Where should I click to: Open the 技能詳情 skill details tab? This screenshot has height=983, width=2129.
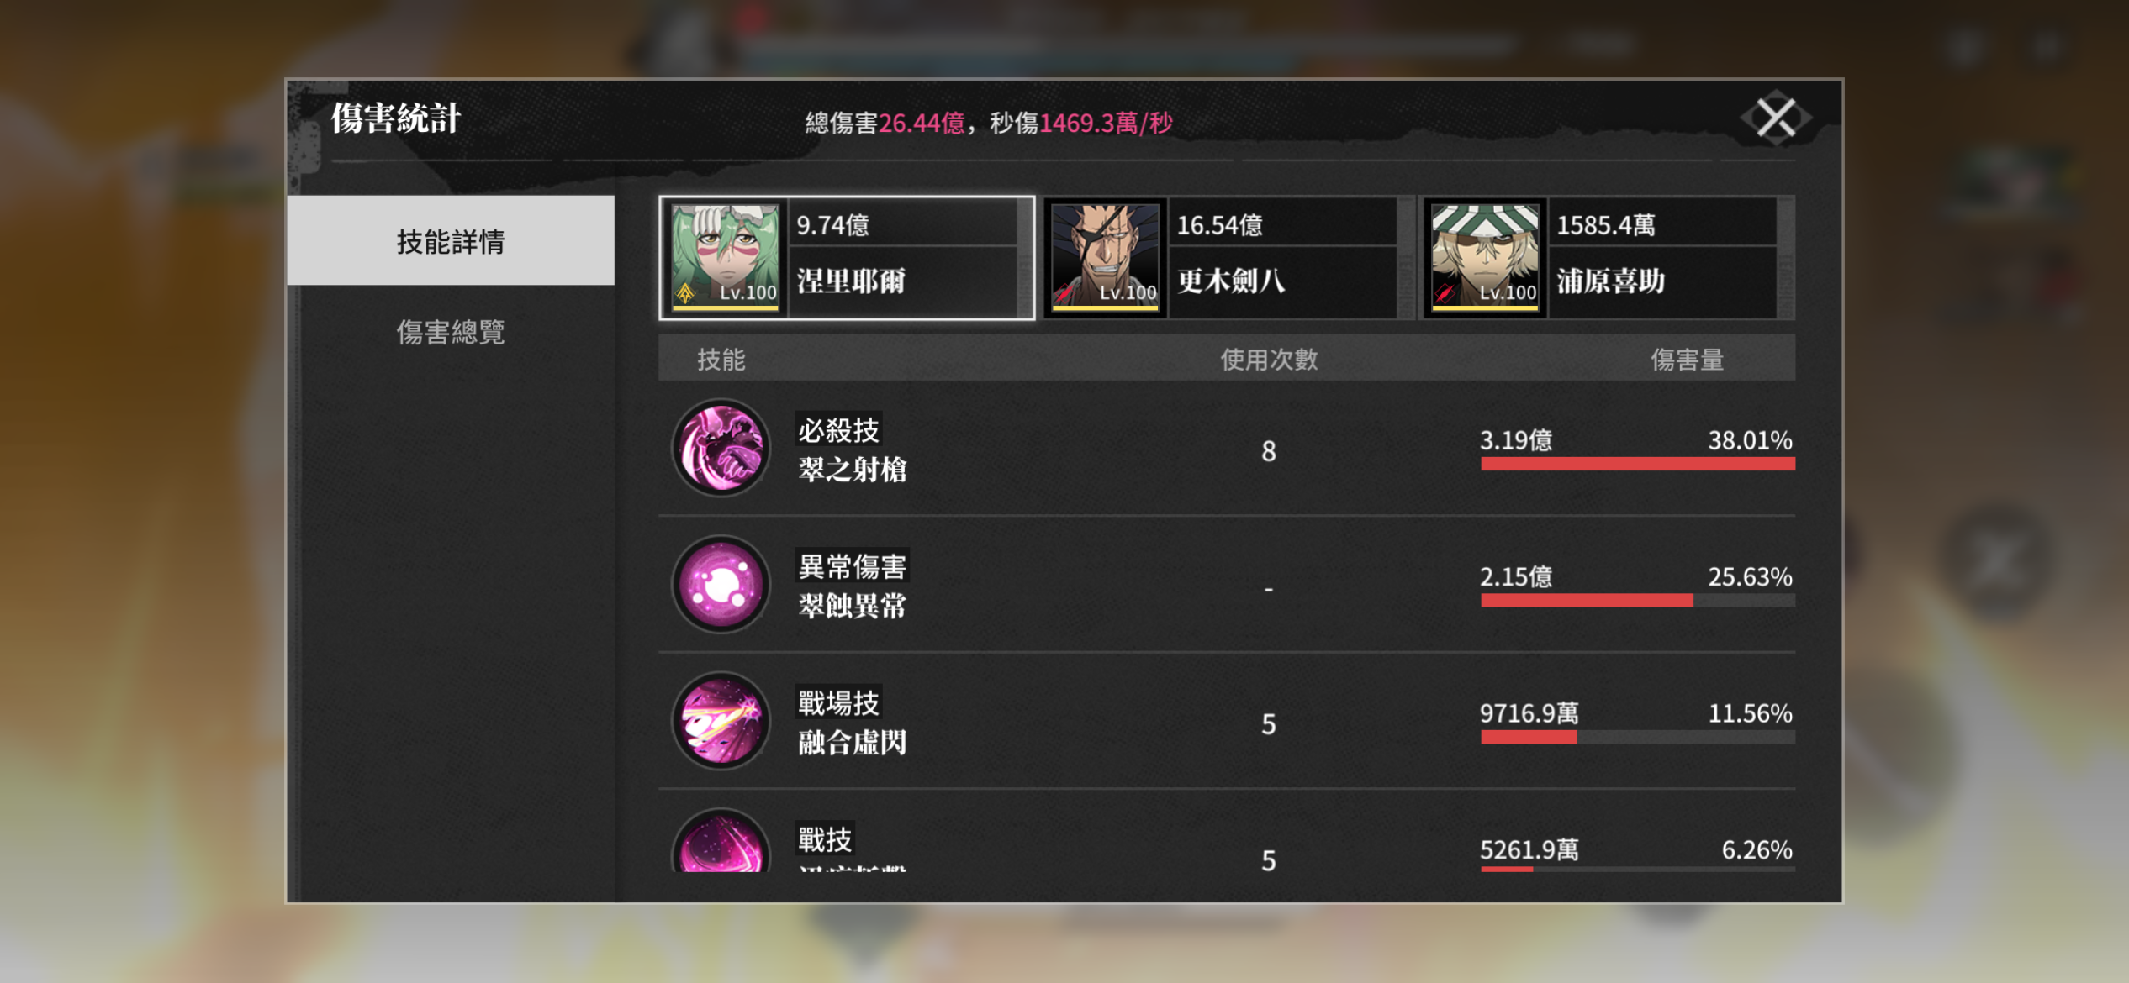coord(451,241)
